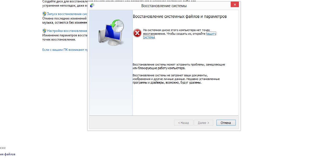This screenshot has width=327, height=160.
Task: Open the Если с вашим ПК возникают link
Action: [65, 50]
